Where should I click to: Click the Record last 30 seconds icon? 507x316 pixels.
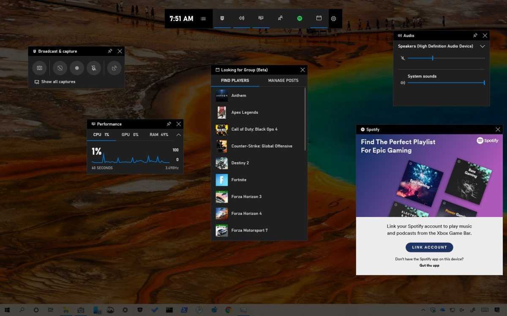[x=60, y=68]
